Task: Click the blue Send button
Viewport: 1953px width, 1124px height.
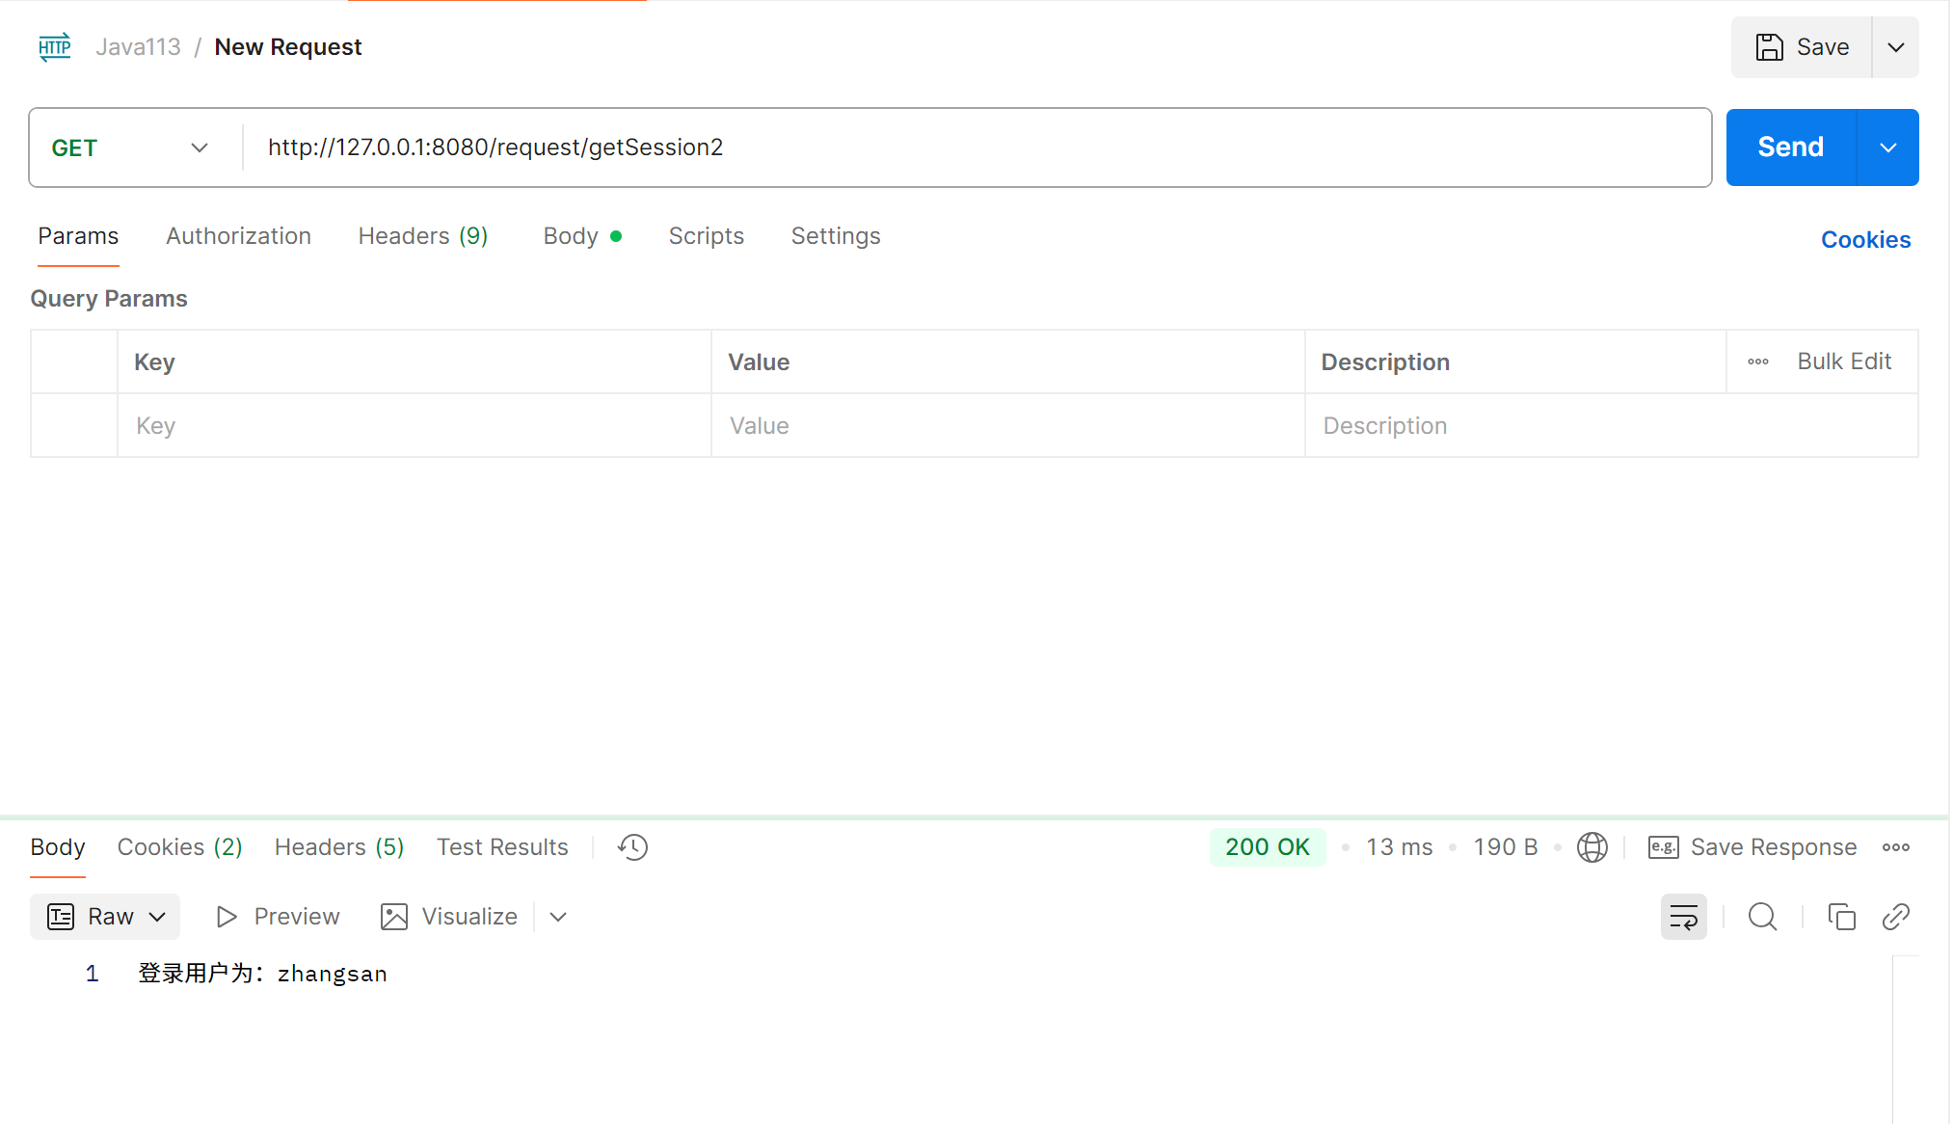Action: point(1790,147)
